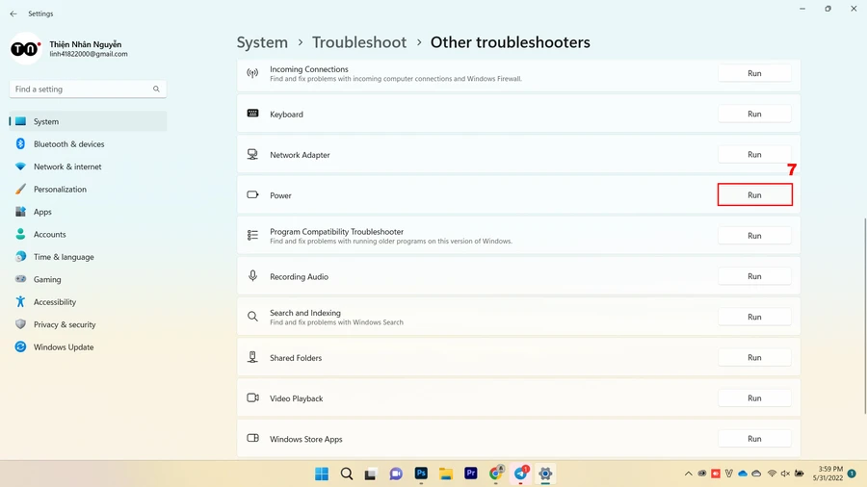
Task: Focus the Find a setting search box
Action: 88,89
